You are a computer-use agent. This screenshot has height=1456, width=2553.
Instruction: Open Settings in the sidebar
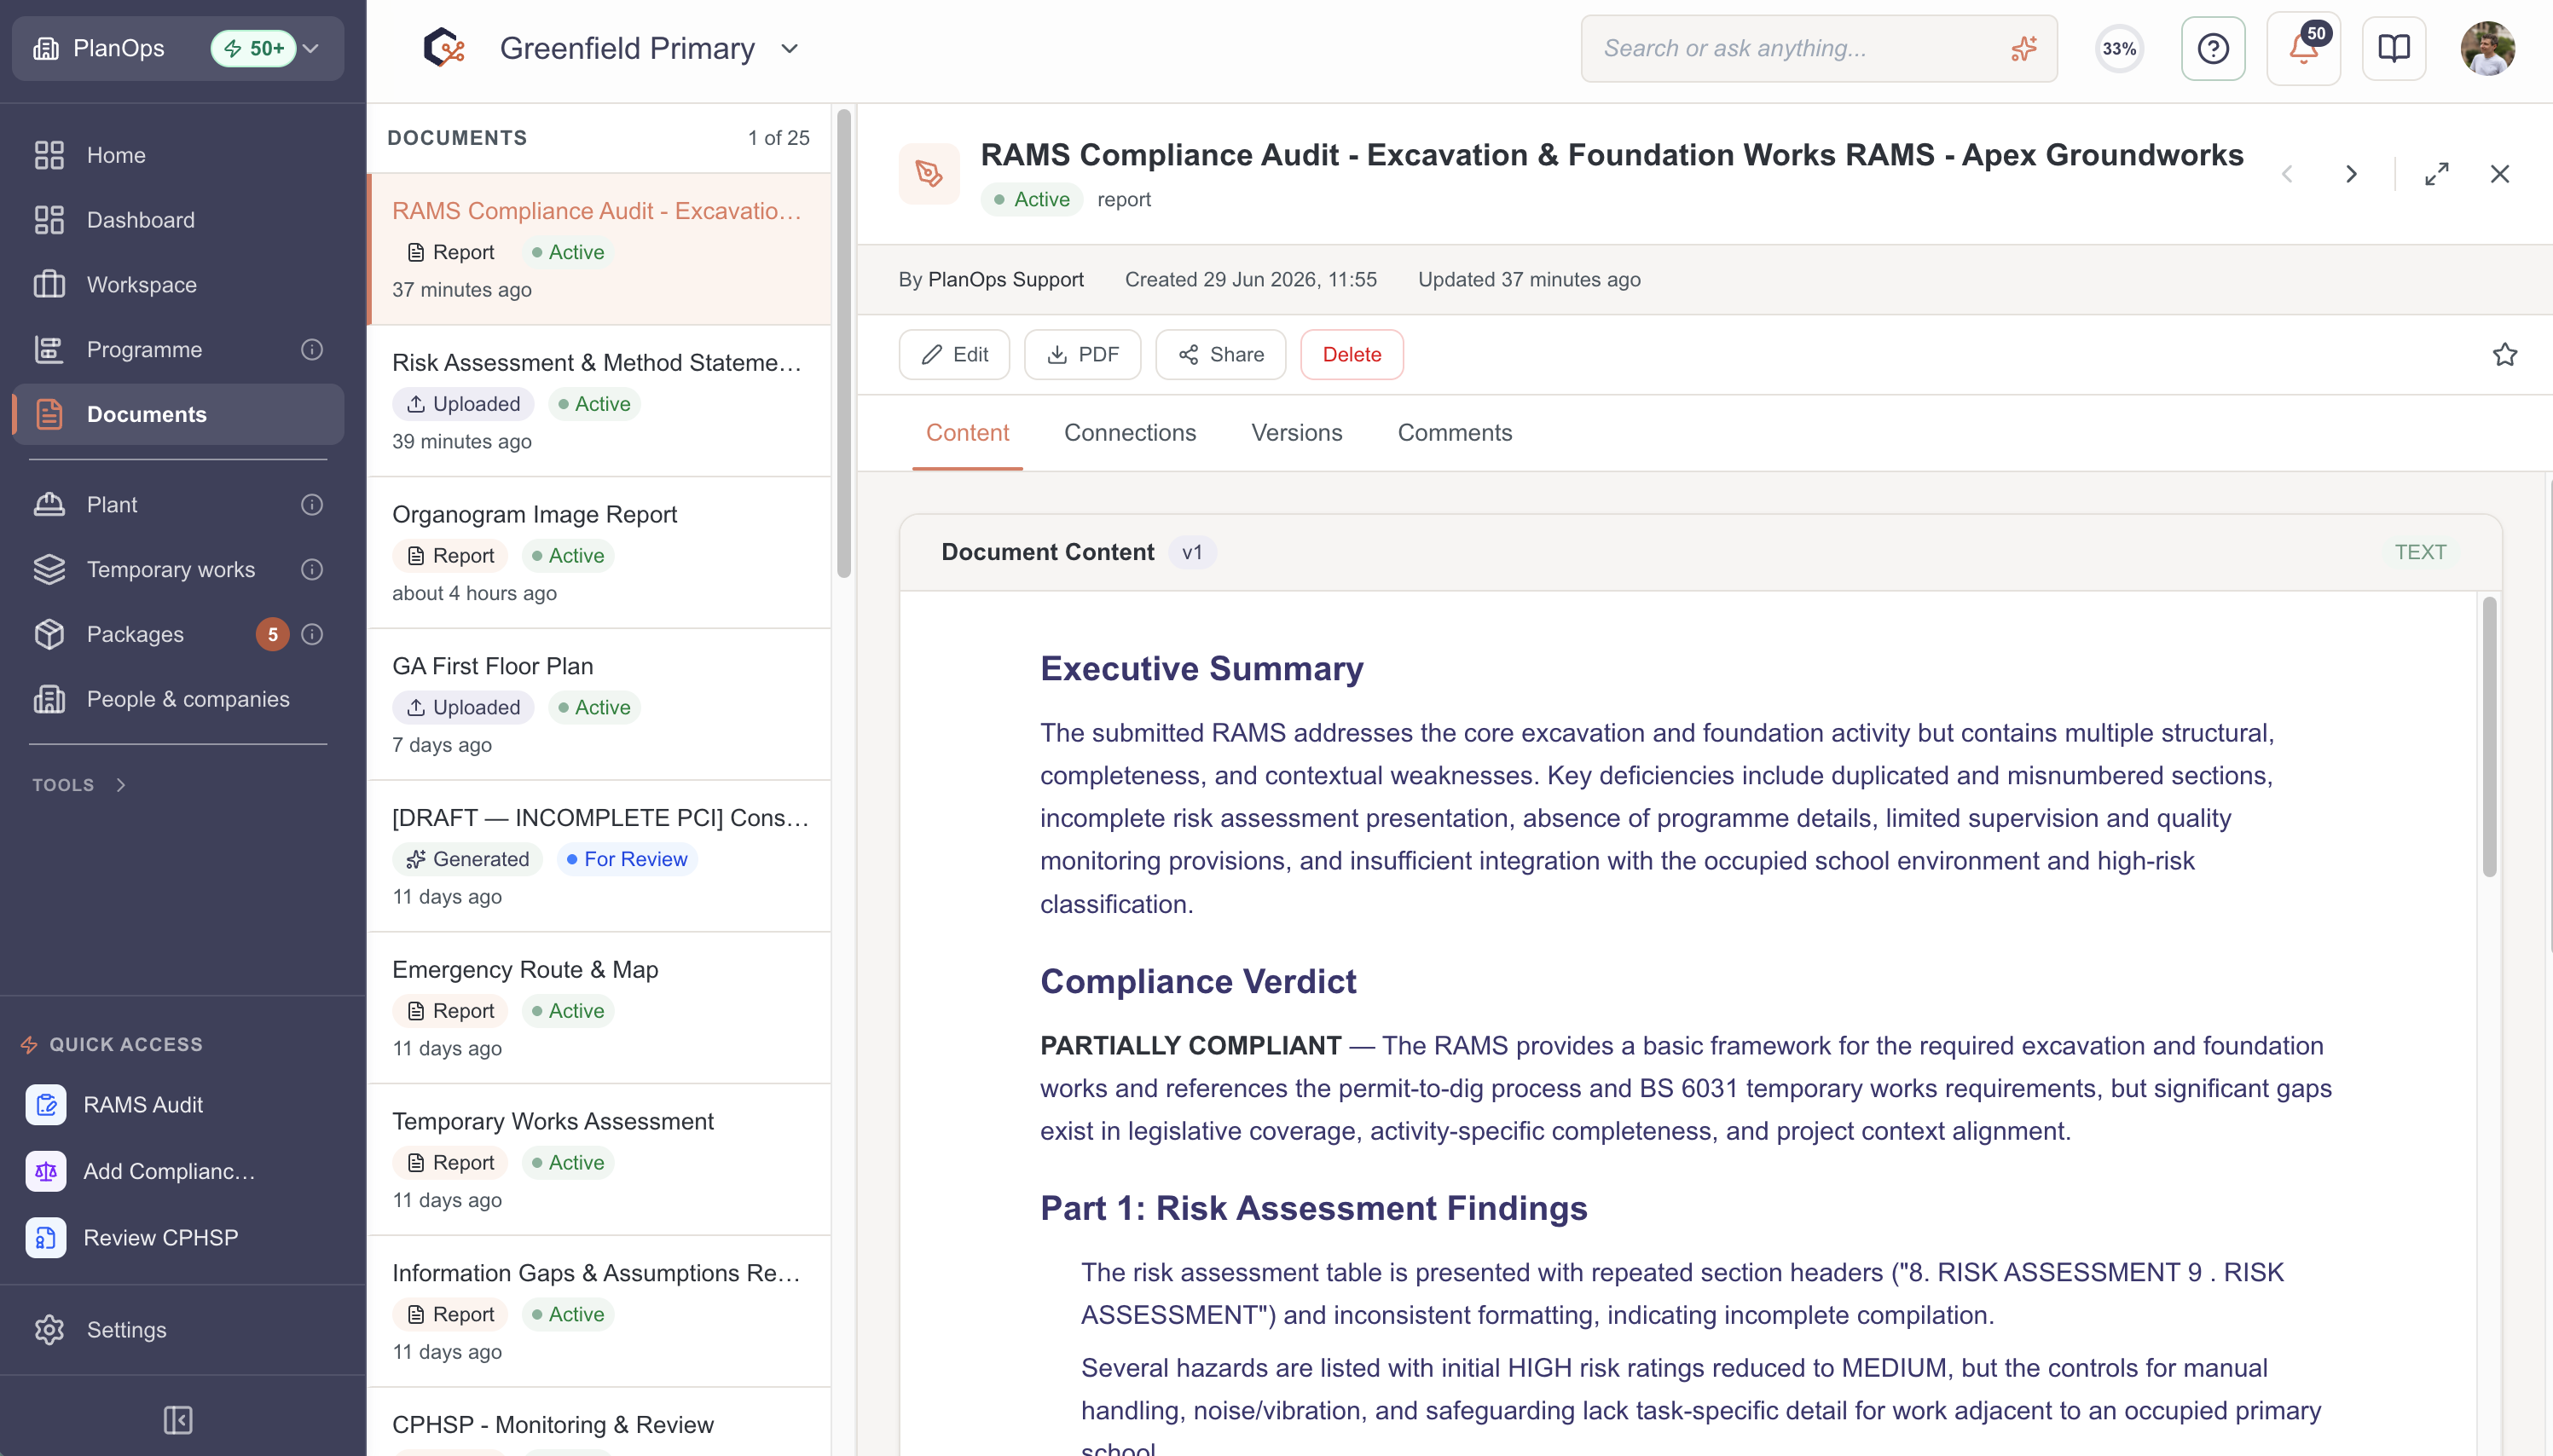coord(178,1330)
